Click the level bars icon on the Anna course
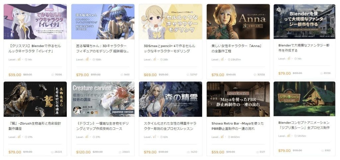 pos(222,59)
